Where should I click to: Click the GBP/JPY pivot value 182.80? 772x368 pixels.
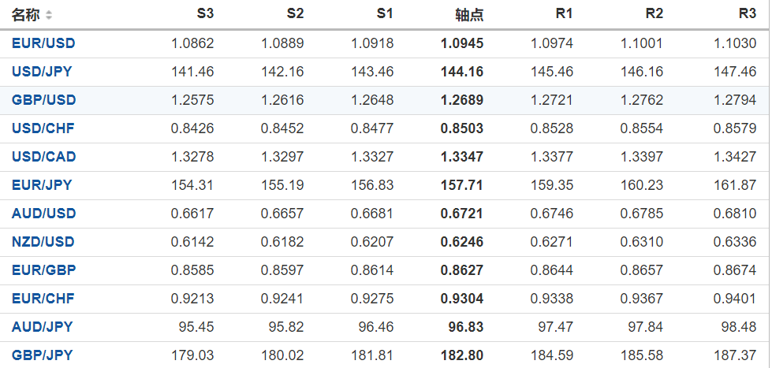[x=464, y=355]
